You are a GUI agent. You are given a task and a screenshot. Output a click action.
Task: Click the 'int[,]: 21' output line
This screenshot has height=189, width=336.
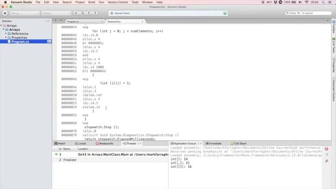coord(180,163)
